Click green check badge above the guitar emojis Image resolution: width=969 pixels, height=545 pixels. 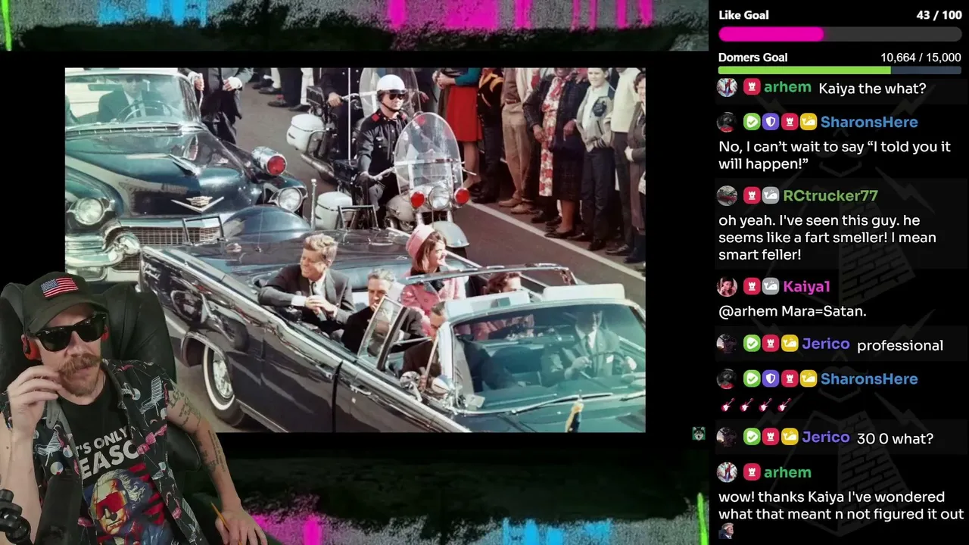[752, 378]
